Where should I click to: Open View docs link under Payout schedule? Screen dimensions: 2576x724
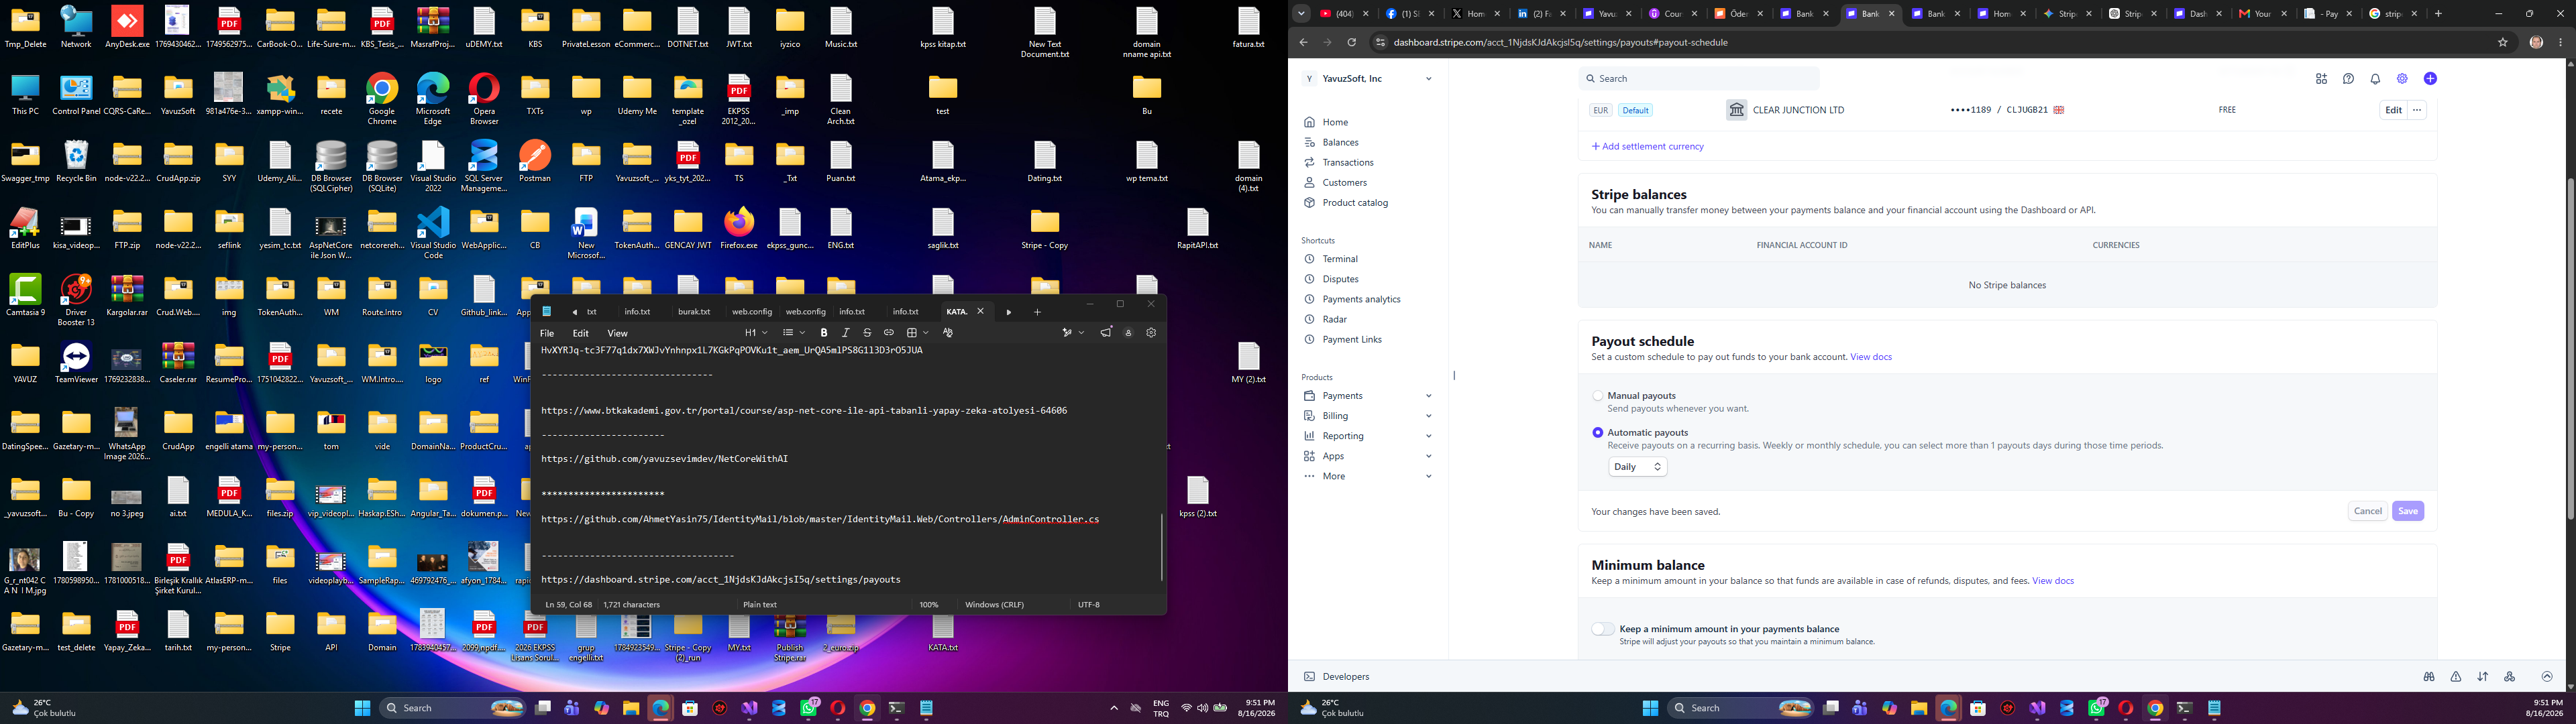(x=1871, y=357)
